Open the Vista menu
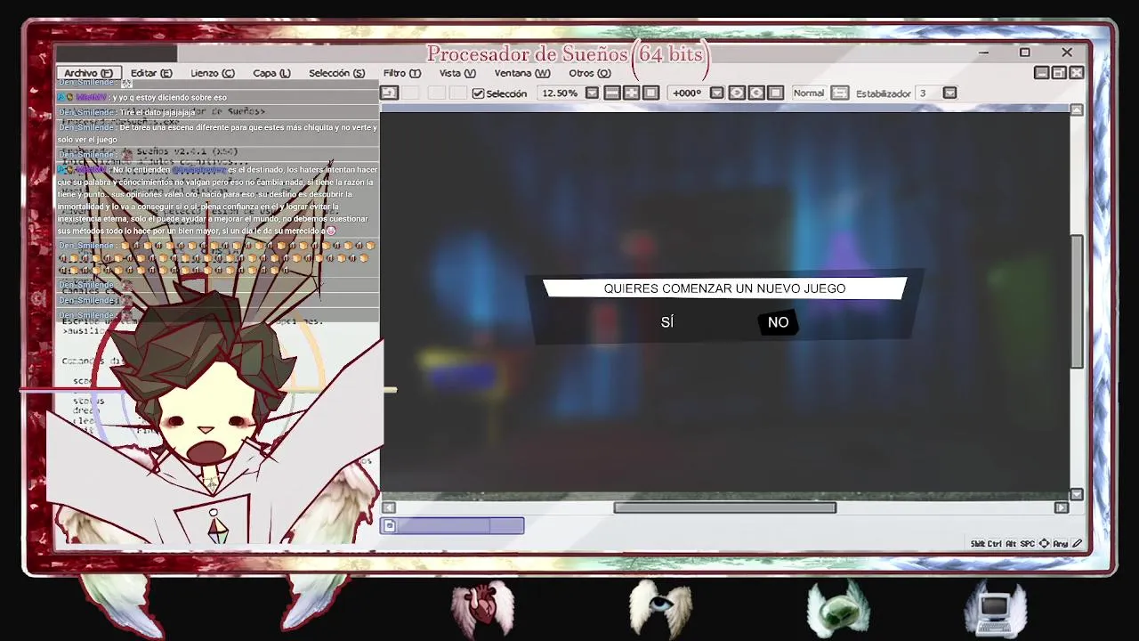 (457, 73)
